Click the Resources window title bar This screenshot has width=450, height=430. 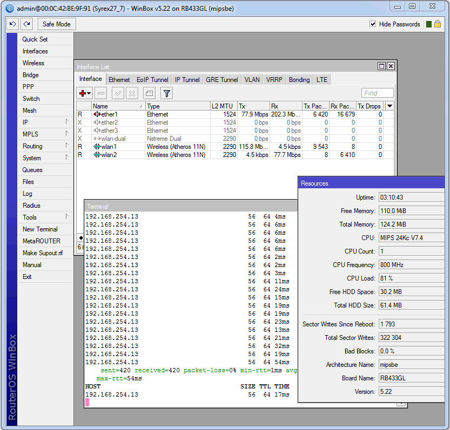(x=371, y=183)
